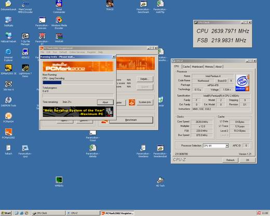This screenshot has width=270, height=216.
Task: Click the System Info button in PCMark2002
Action: 145,102
